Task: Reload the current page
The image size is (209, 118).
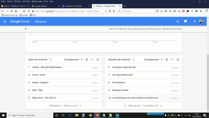Action: pos(12,11)
